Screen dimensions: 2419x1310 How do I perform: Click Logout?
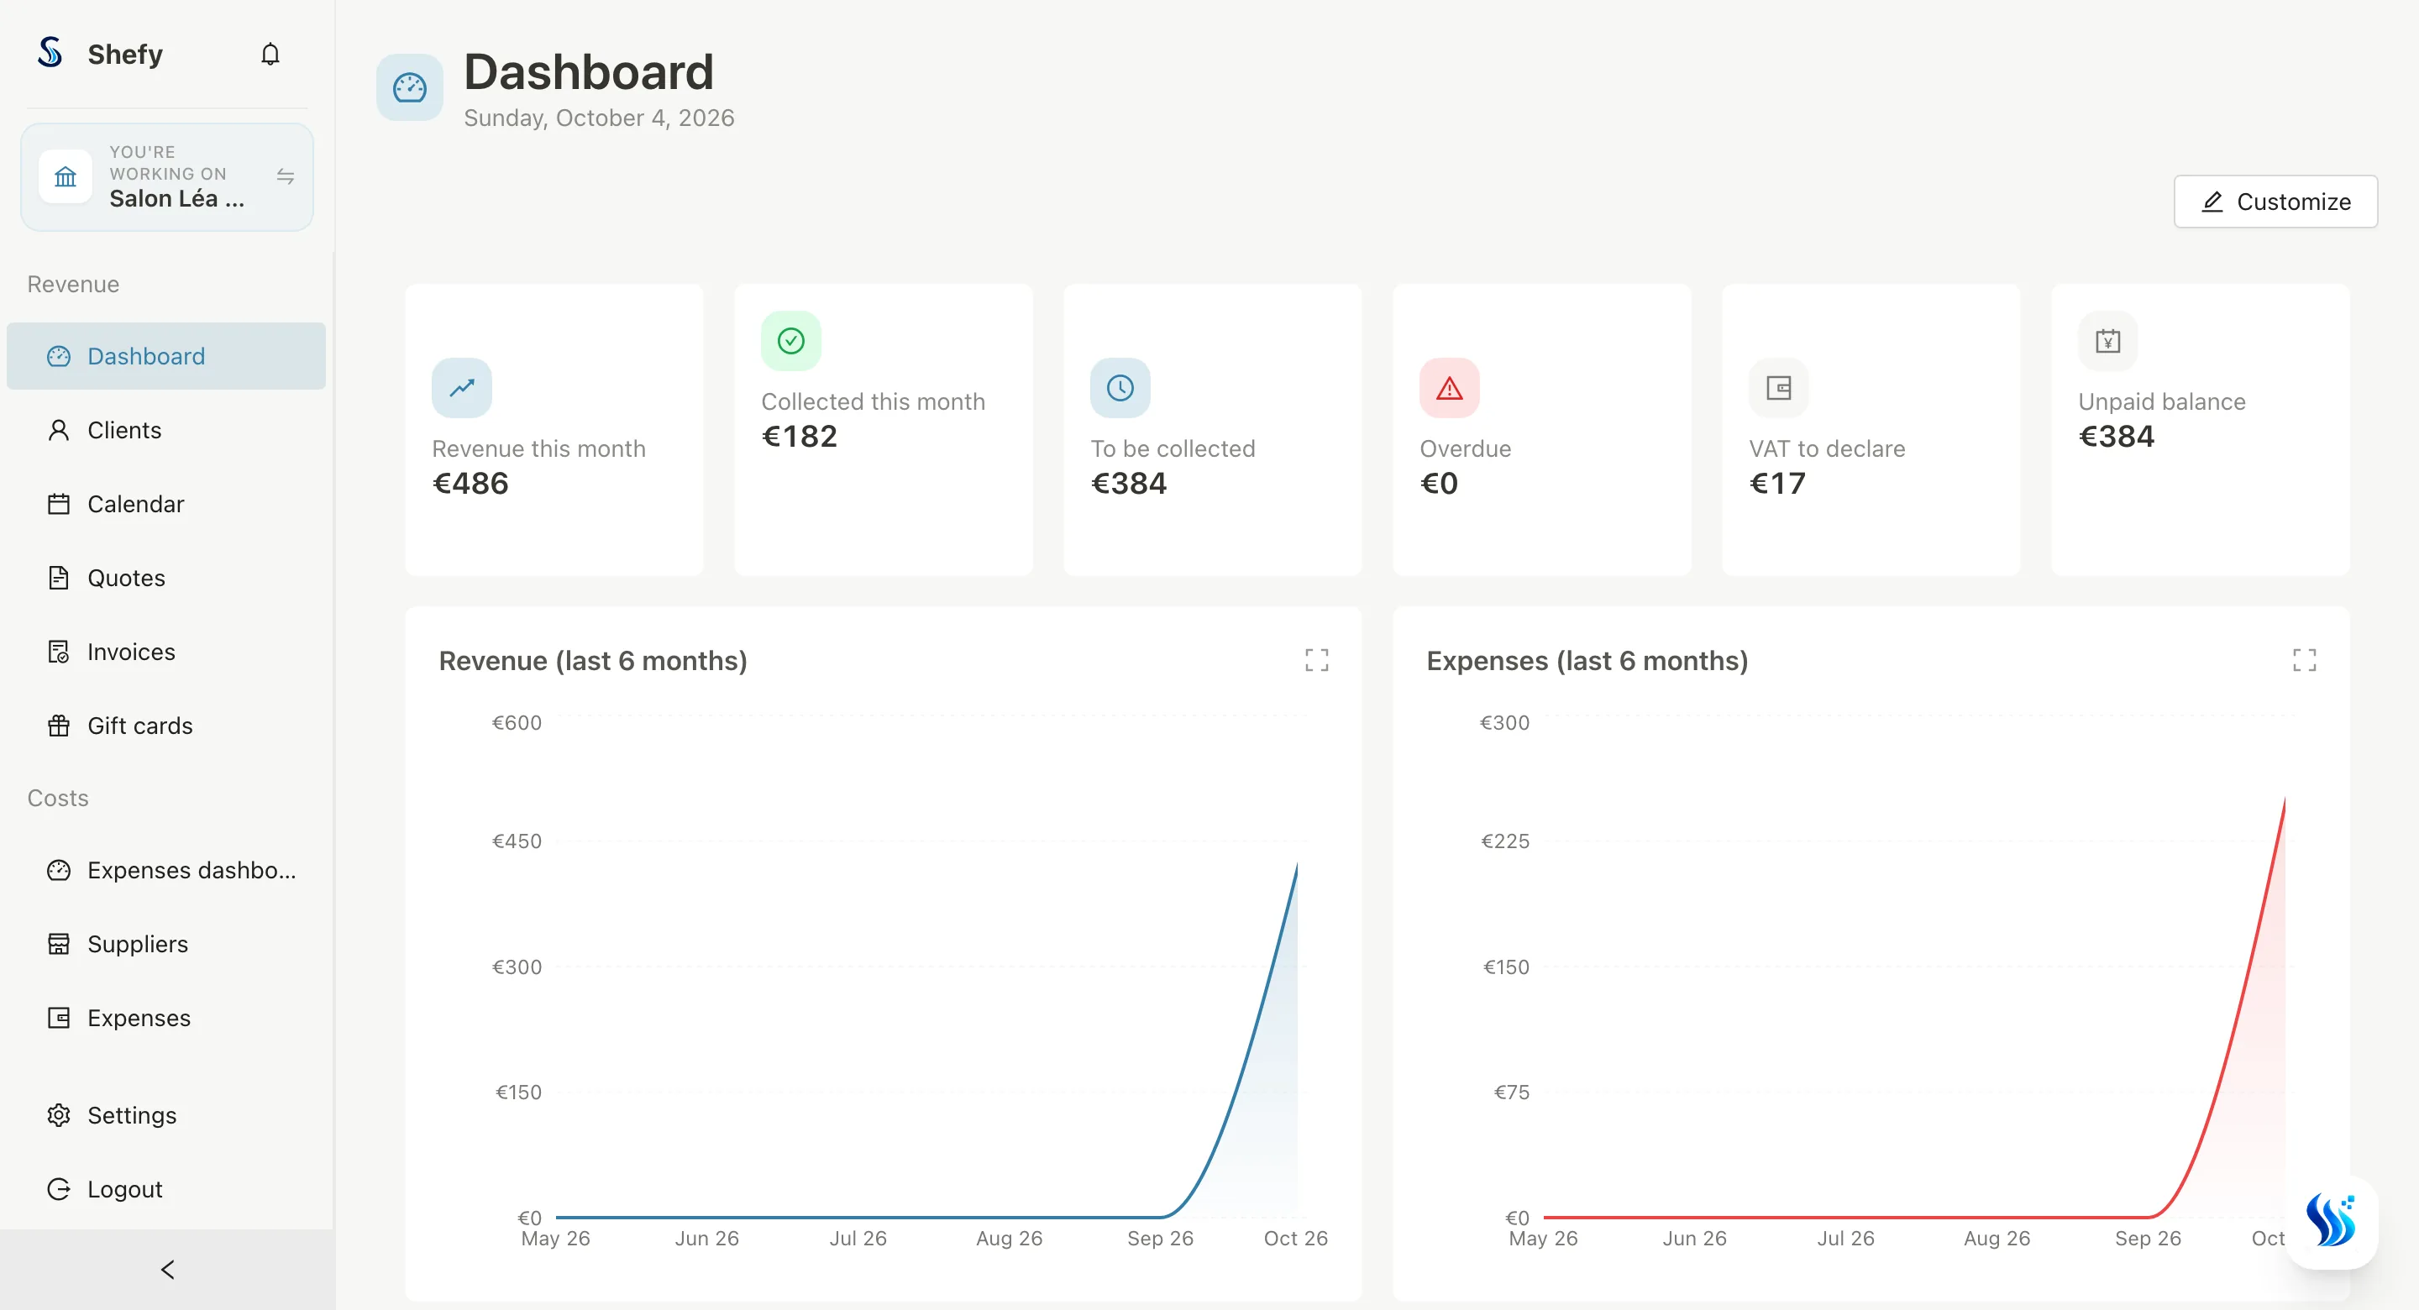pyautogui.click(x=166, y=1189)
